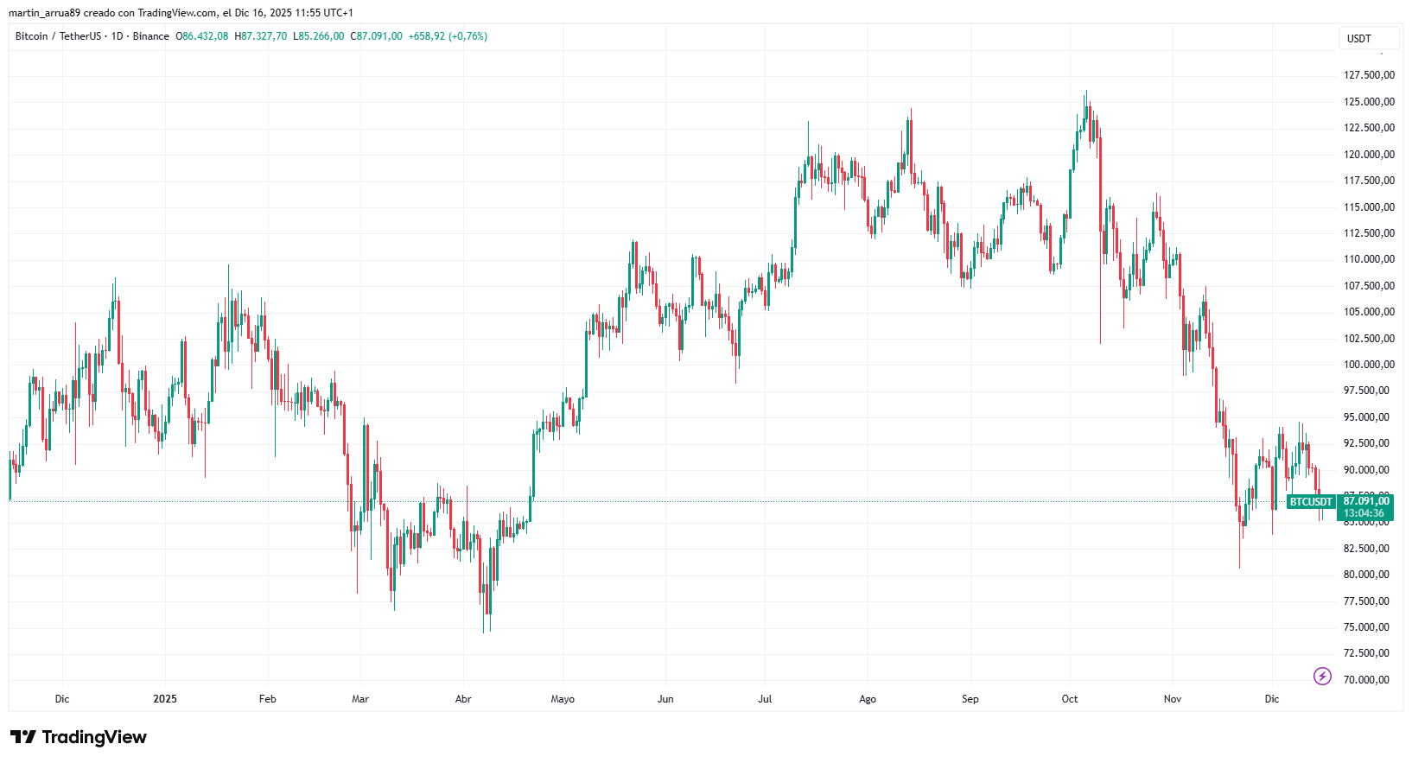The width and height of the screenshot is (1412, 763).
Task: Click the 100.000,00 price scale label
Action: click(x=1369, y=365)
